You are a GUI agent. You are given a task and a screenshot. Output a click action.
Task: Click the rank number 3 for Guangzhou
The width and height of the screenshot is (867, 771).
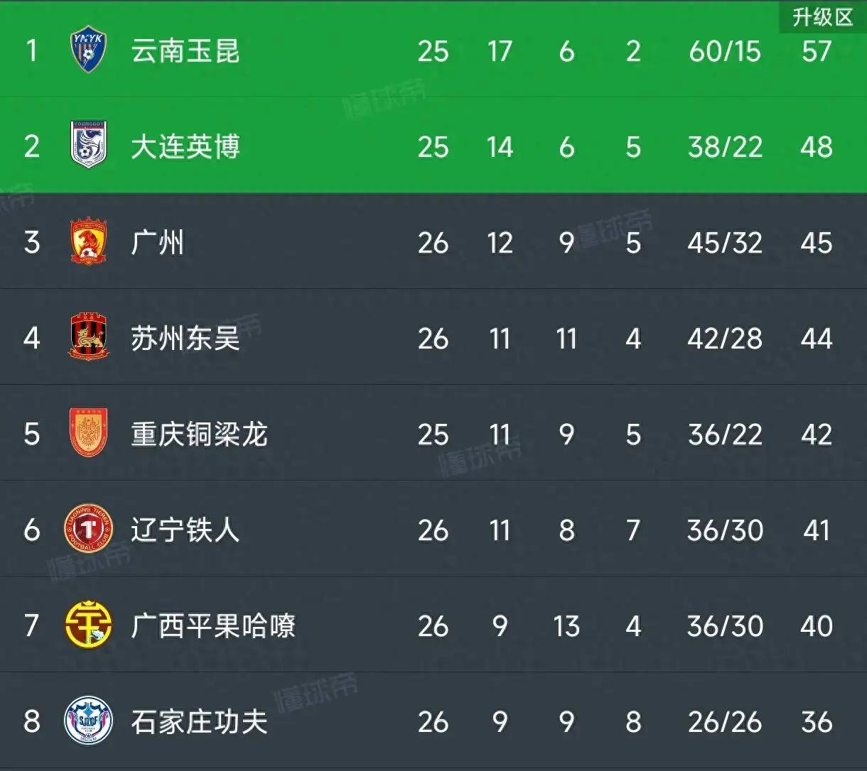pyautogui.click(x=32, y=243)
